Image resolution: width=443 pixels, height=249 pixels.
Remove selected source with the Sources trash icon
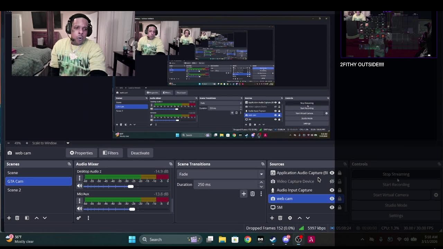point(280,218)
